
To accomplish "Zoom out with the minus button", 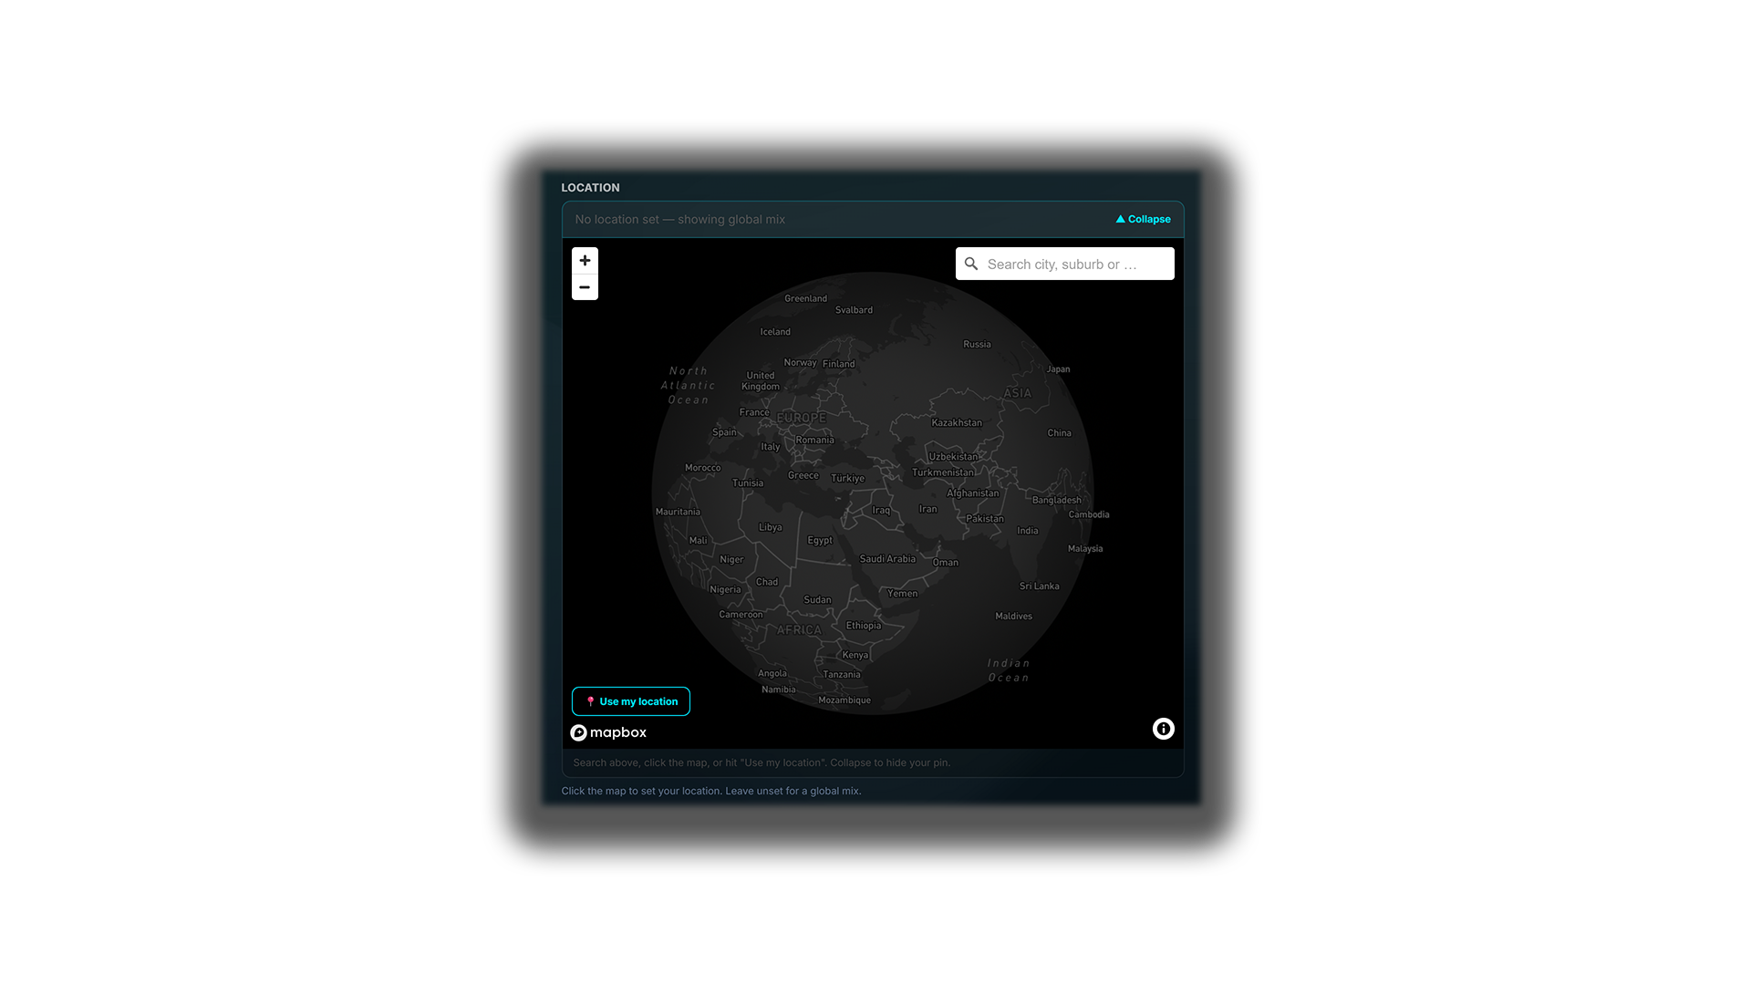I will (585, 287).
